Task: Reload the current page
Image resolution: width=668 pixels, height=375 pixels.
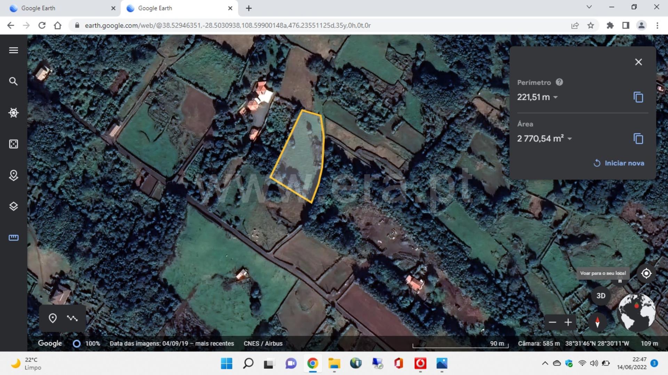Action: coord(42,25)
